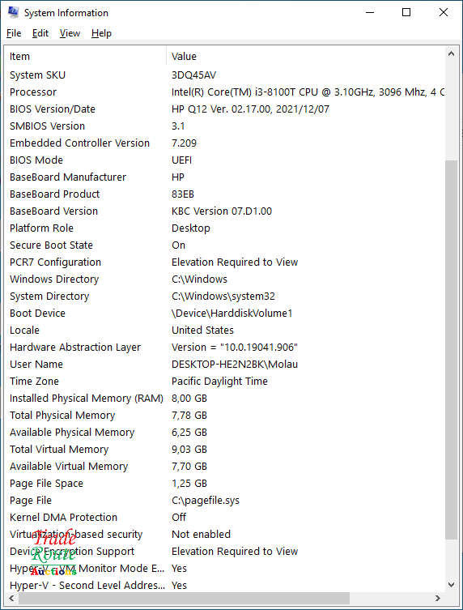Click the Intel(R) Core(TM) i3-8100T value
This screenshot has height=610, width=463.
[x=308, y=92]
